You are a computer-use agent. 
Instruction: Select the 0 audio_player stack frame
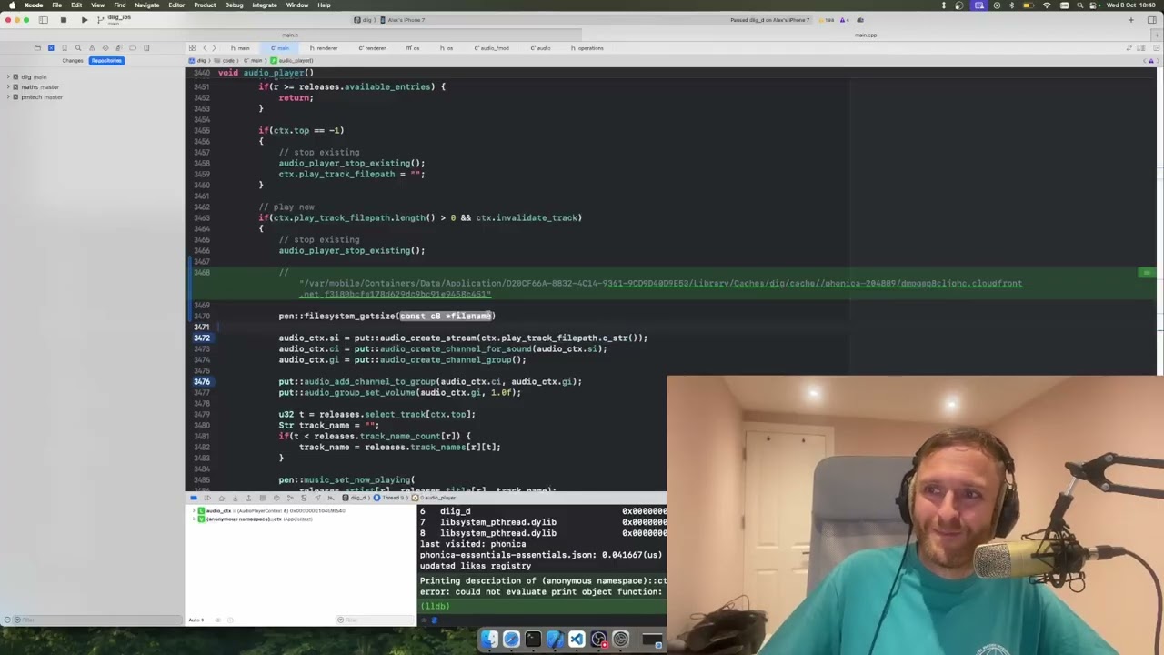pyautogui.click(x=434, y=498)
